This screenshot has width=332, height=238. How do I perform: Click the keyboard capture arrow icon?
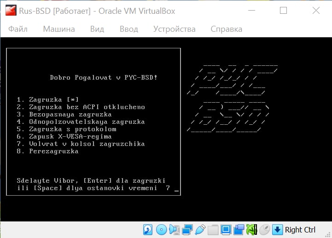[277, 230]
